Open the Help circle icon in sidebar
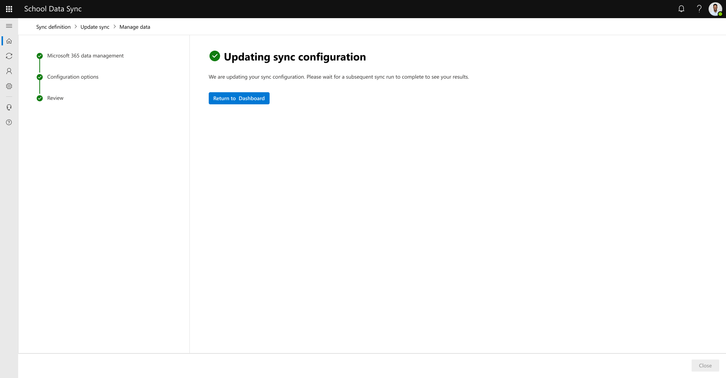 pos(9,122)
